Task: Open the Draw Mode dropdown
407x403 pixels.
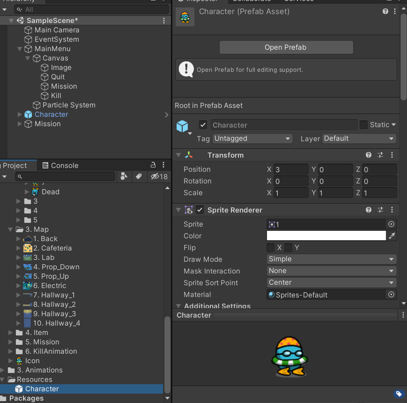Action: (x=332, y=259)
